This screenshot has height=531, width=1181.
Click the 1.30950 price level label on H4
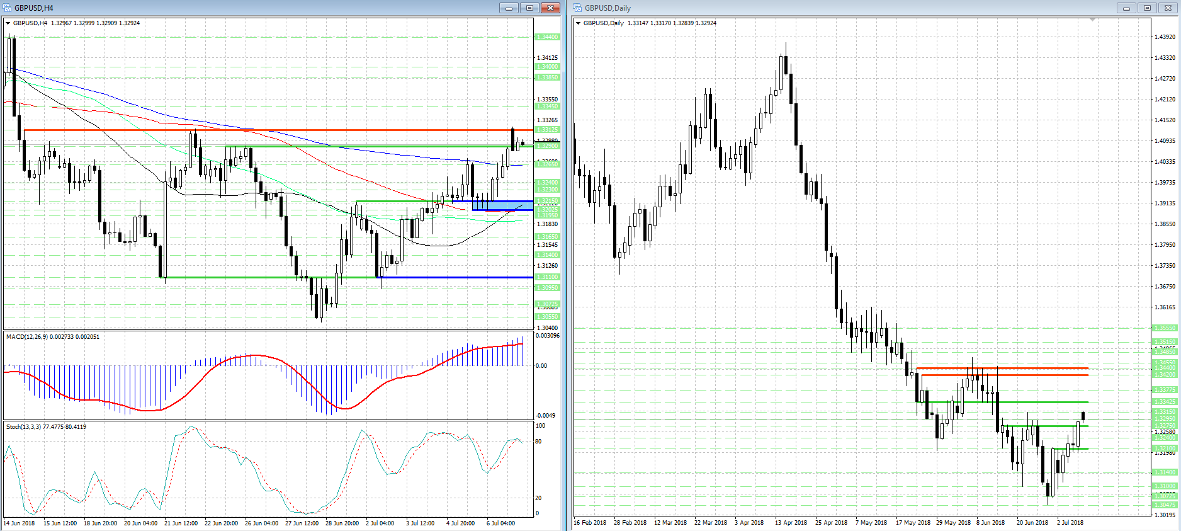[547, 288]
